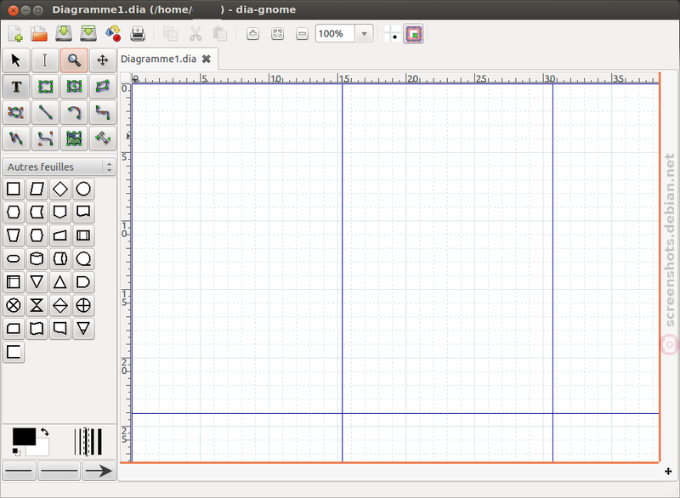The image size is (680, 498).
Task: Fit diagram to window with zoom-fit icon
Action: tap(278, 34)
